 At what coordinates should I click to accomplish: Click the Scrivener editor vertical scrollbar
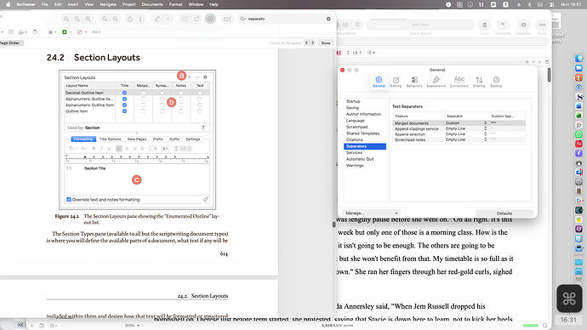549,75
